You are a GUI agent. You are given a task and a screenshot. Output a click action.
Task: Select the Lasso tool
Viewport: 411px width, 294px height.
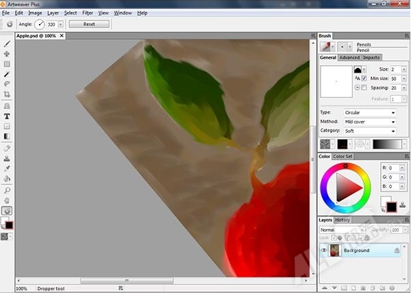pos(7,84)
